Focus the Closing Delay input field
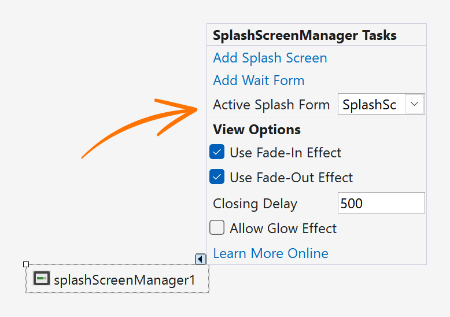The width and height of the screenshot is (450, 317). click(x=381, y=203)
